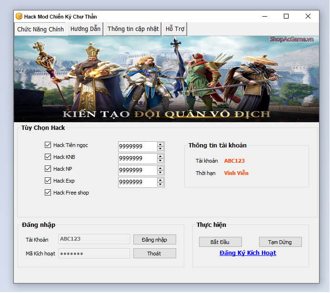Image resolution: width=330 pixels, height=293 pixels.
Task: Open the Thông tin cập nhật tab
Action: pos(133,29)
